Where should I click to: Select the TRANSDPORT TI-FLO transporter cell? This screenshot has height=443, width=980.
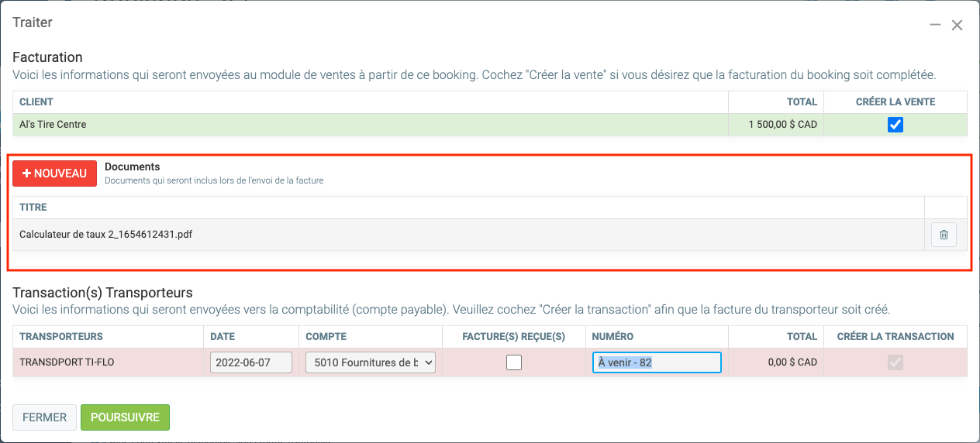(x=67, y=362)
